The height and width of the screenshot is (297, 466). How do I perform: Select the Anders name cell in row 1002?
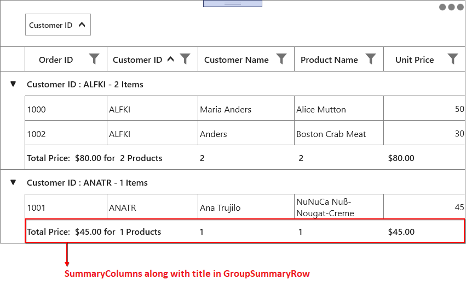tap(246, 133)
